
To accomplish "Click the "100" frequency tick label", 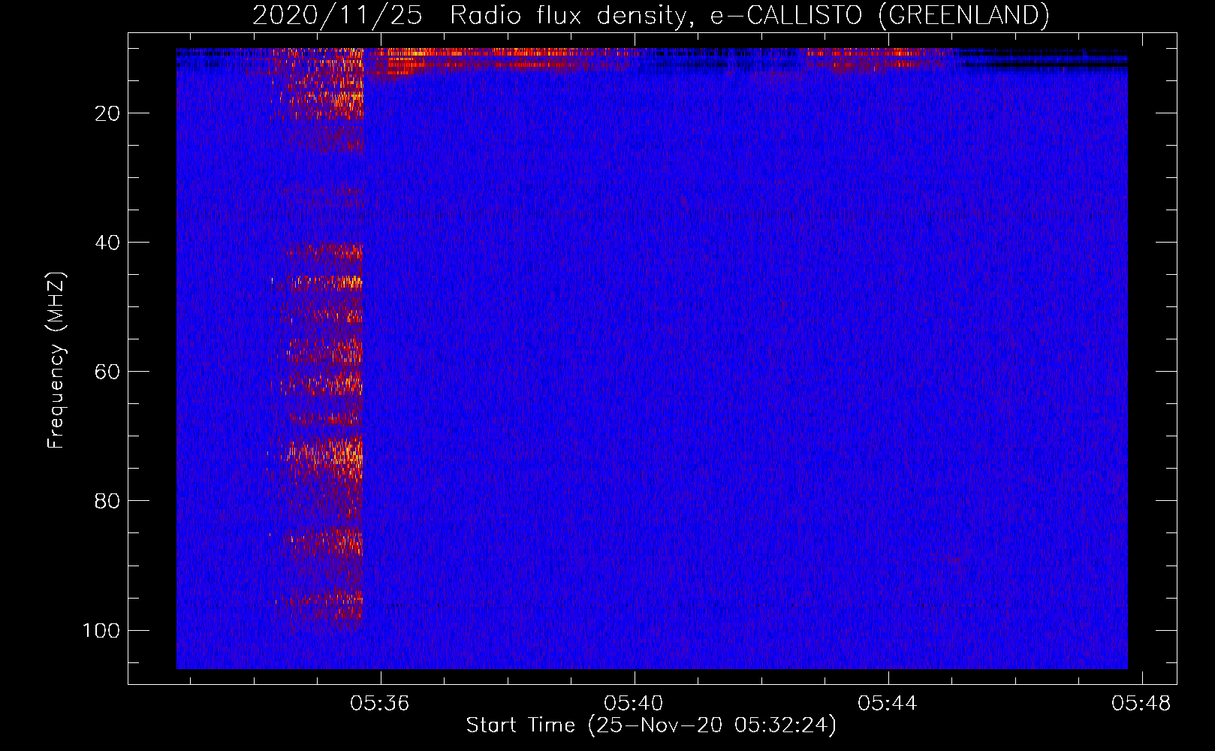I will pyautogui.click(x=101, y=631).
